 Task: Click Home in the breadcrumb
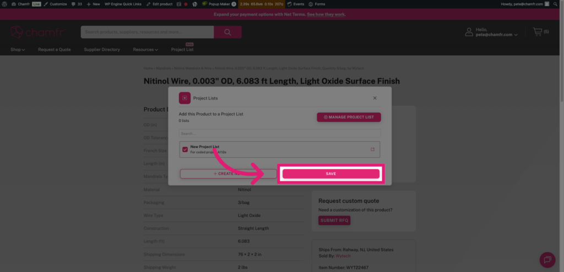click(148, 68)
